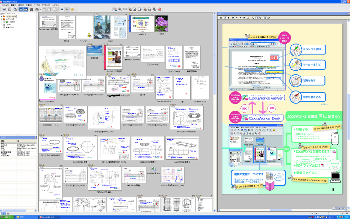This screenshot has height=219, width=350.
Task: Open the 文書 menu
Action: click(28, 5)
